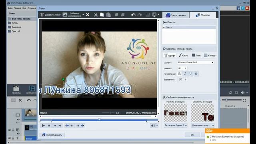Select the fade-in animation thumbnail
Screen dimensions: 256x144
click(175, 113)
